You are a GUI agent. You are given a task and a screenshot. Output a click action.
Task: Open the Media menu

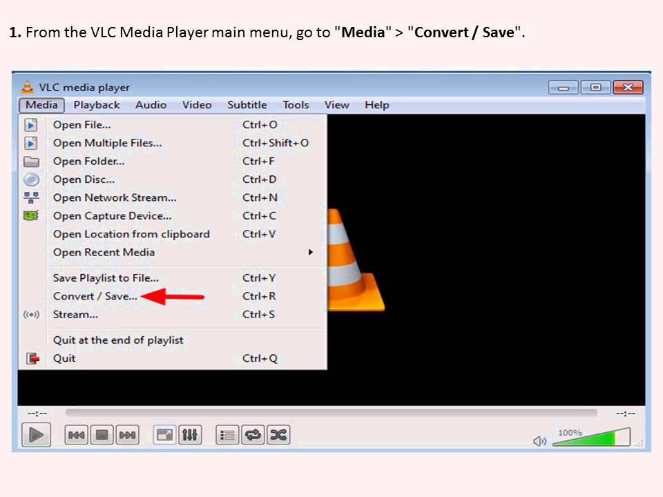41,105
